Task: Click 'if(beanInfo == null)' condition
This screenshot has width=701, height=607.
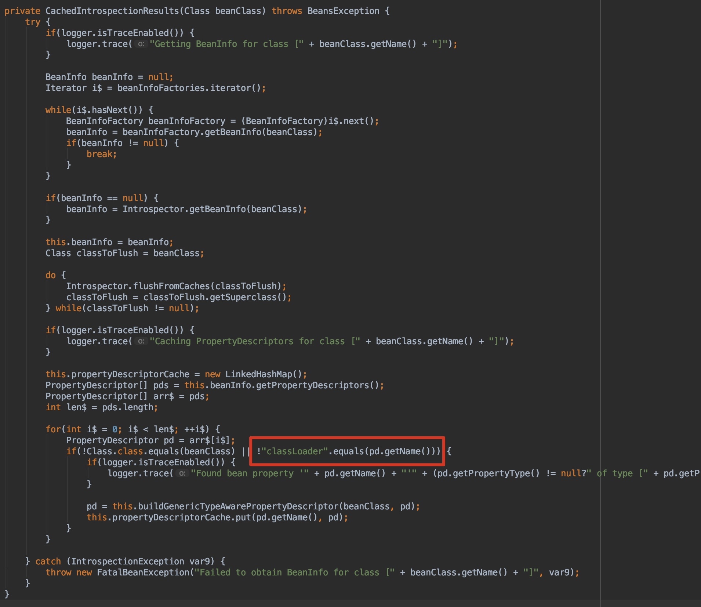Action: point(97,198)
